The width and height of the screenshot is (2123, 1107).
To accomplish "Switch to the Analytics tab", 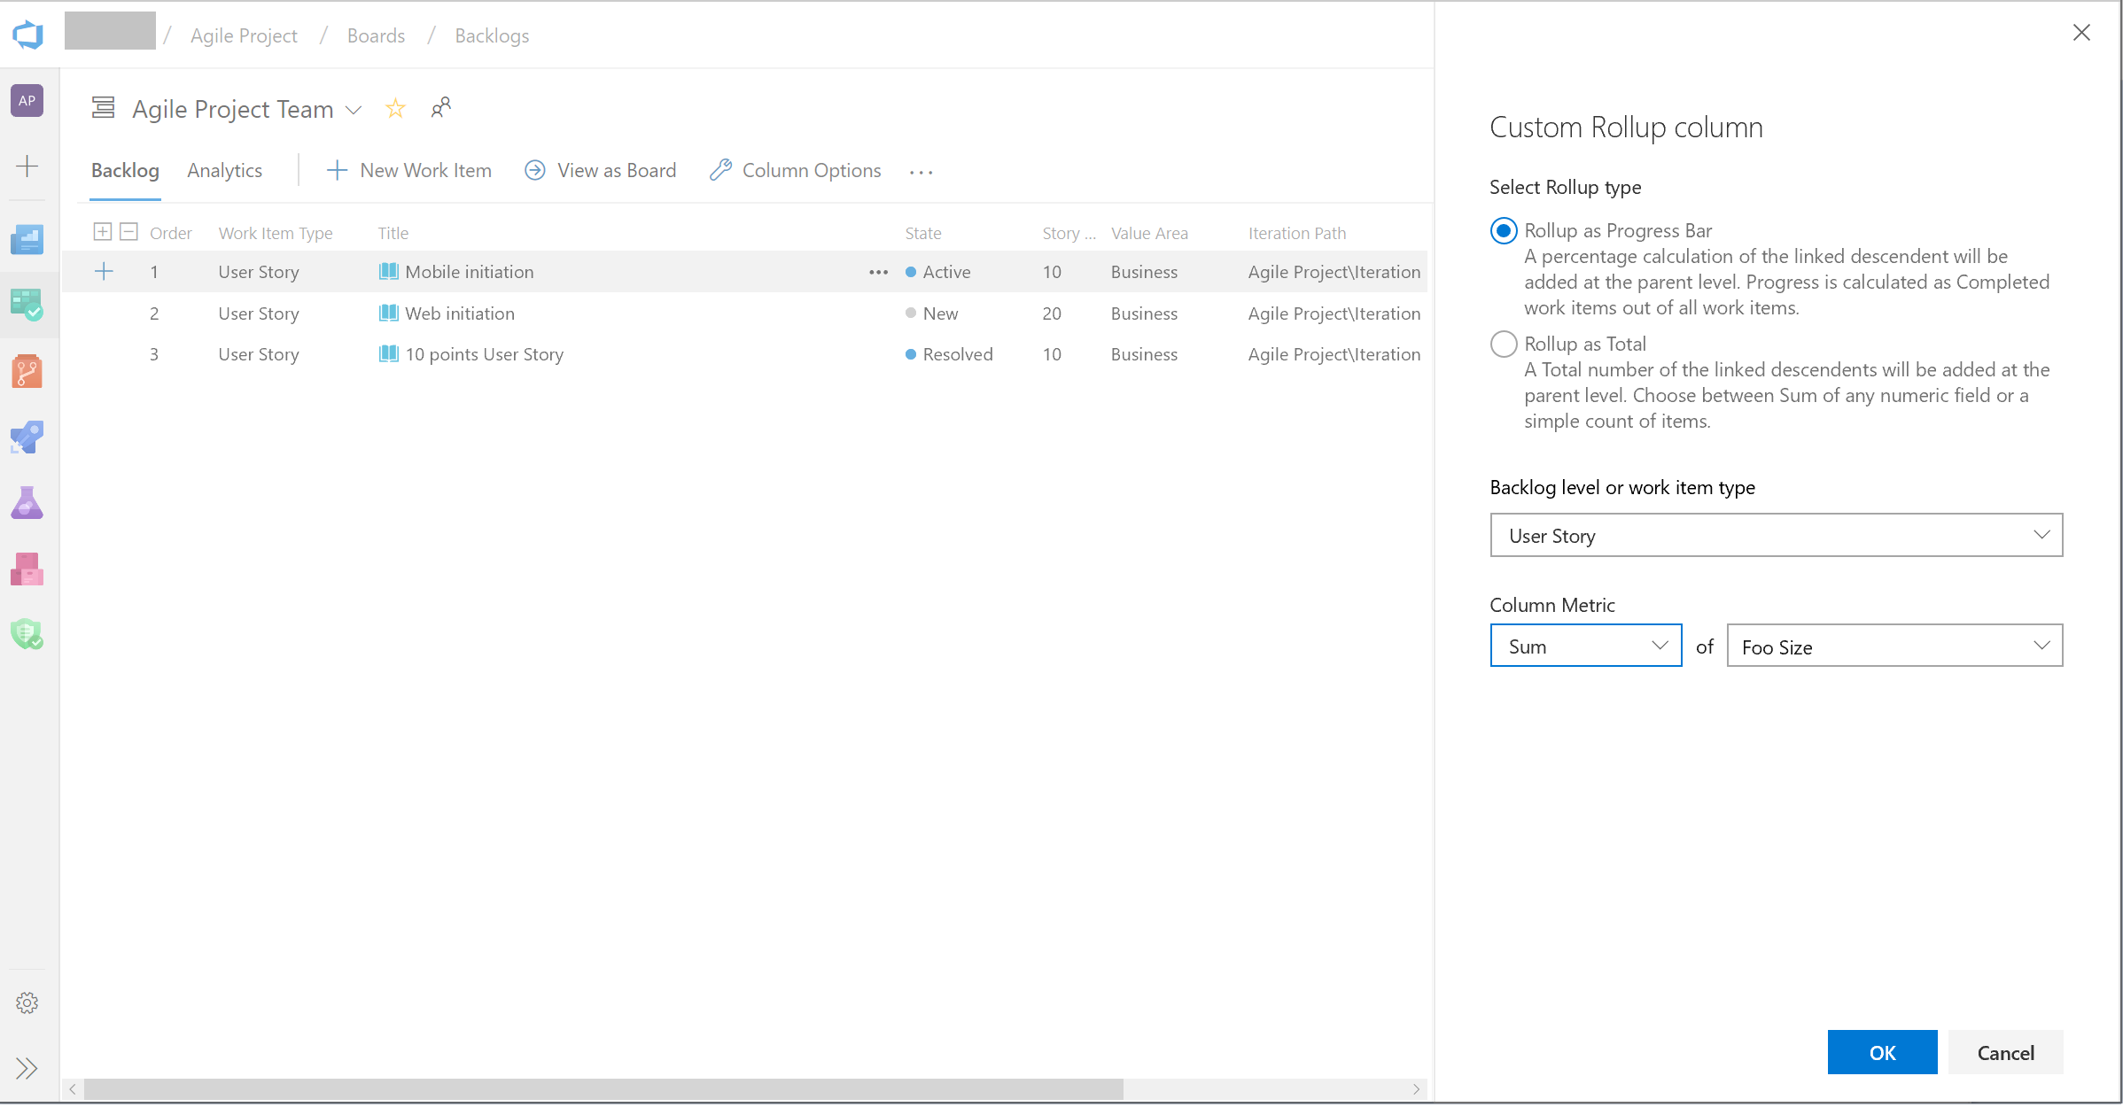I will pyautogui.click(x=225, y=170).
